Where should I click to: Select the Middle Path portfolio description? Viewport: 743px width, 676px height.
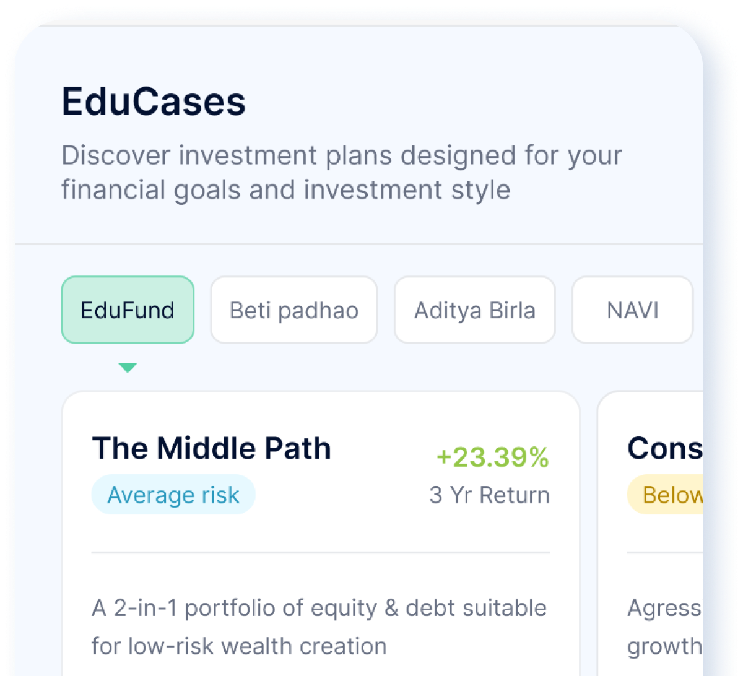pos(320,626)
